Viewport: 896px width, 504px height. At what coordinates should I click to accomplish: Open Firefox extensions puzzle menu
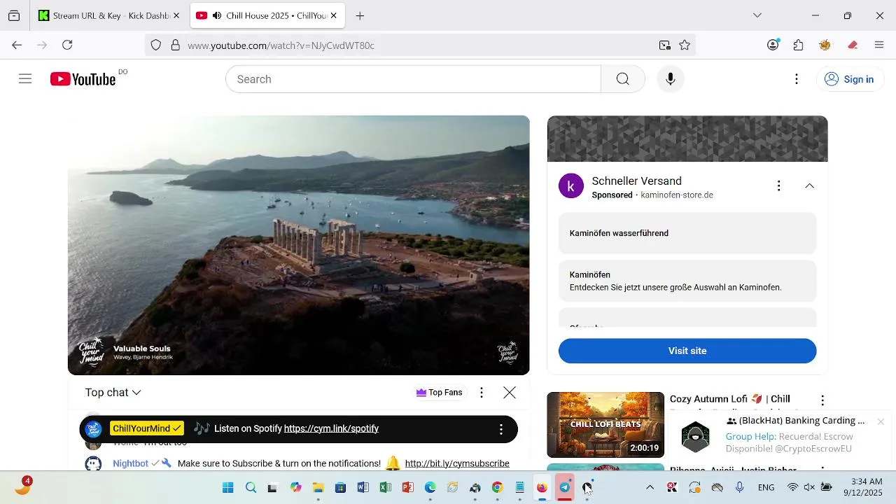[x=799, y=45]
